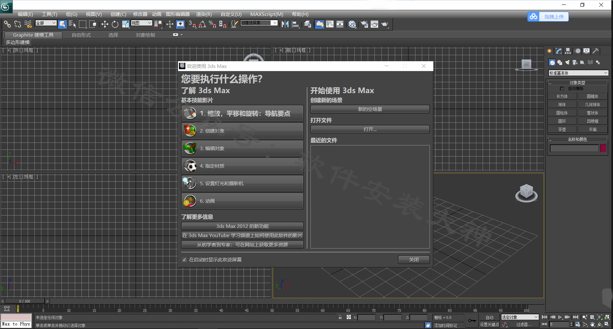The height and width of the screenshot is (329, 613).
Task: Open the 渲染(R) menu
Action: 204,14
